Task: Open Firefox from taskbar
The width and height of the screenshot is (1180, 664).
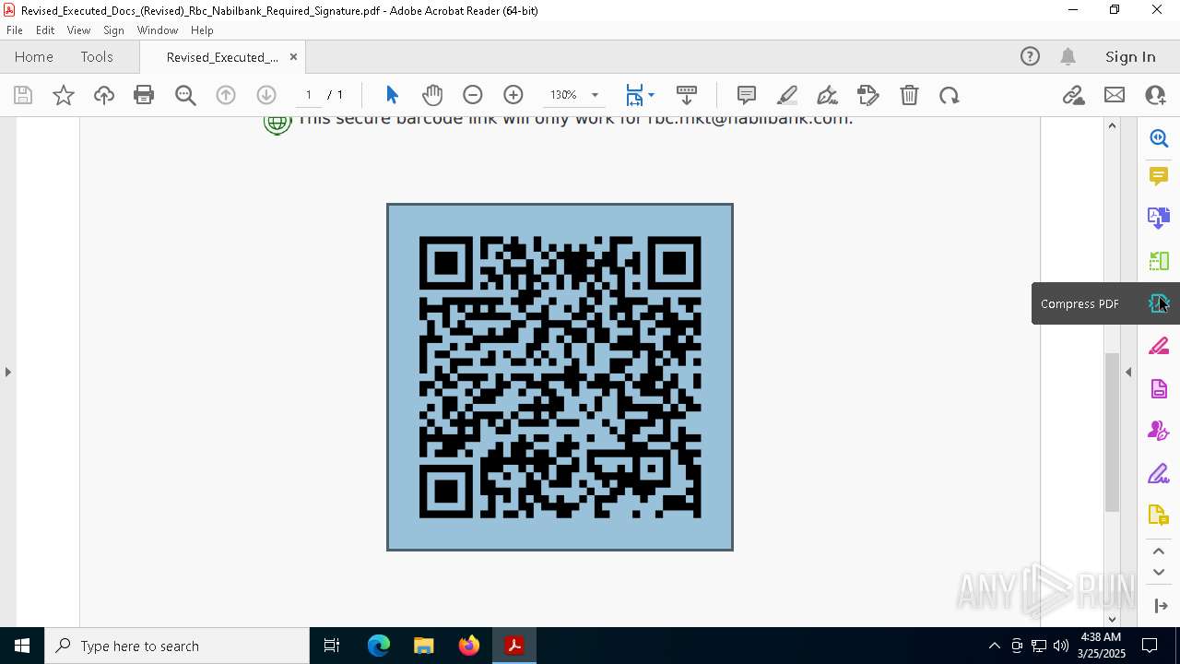Action: tap(469, 646)
